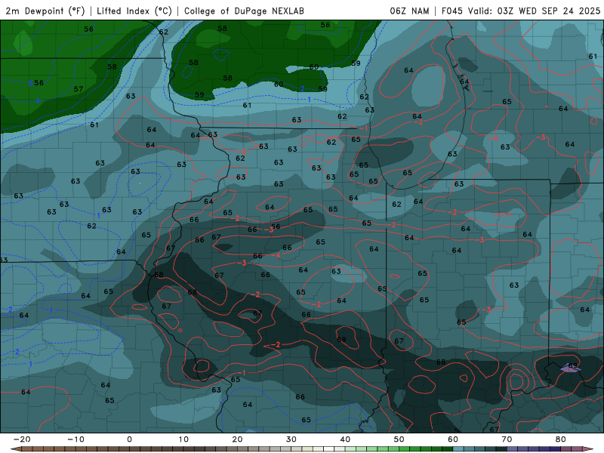Click the "2m Dewpoint (°F)" title text
604x453 pixels.
point(45,11)
